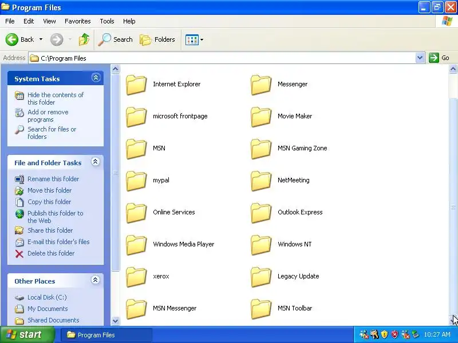Open the Favorites menu
The height and width of the screenshot is (343, 458).
click(x=78, y=21)
